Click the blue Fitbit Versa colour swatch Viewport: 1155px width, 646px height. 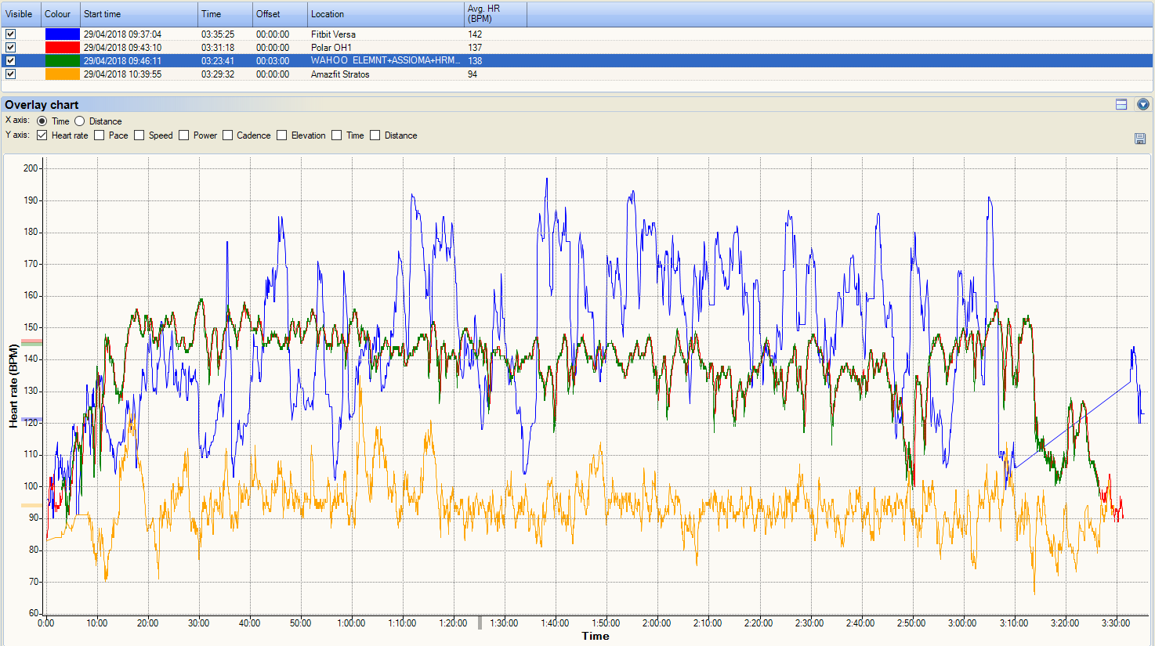[62, 34]
